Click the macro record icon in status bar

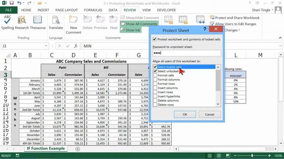click(x=17, y=155)
